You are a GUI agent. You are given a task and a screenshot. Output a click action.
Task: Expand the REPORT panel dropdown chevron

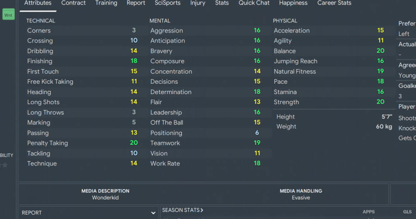[x=153, y=213]
